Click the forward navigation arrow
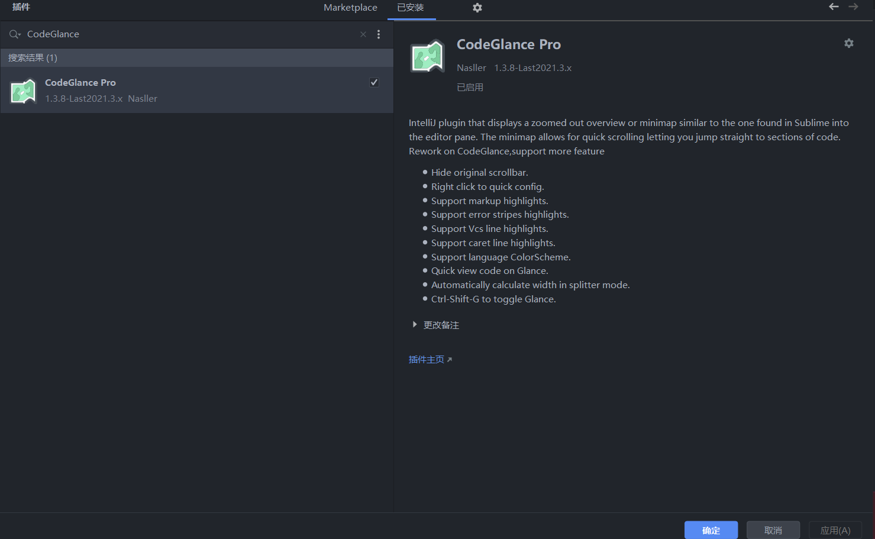The width and height of the screenshot is (875, 539). pos(853,7)
